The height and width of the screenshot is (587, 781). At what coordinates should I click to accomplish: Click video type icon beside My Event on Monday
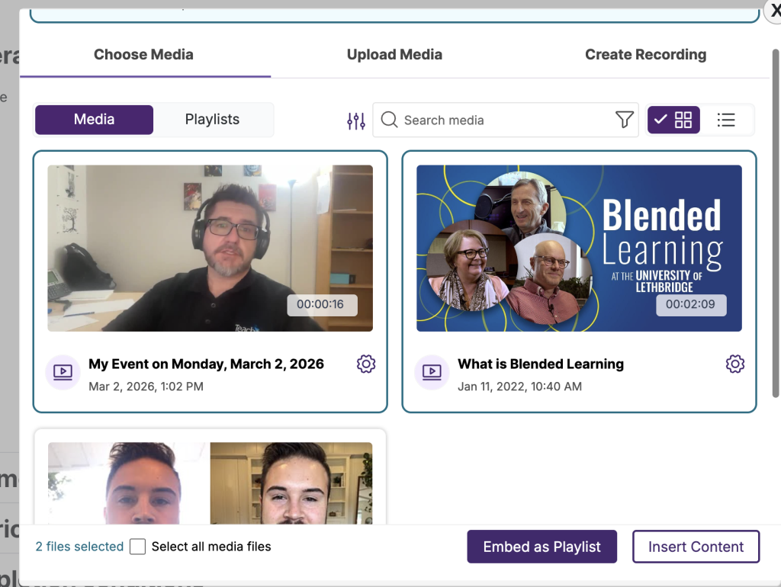(x=63, y=372)
